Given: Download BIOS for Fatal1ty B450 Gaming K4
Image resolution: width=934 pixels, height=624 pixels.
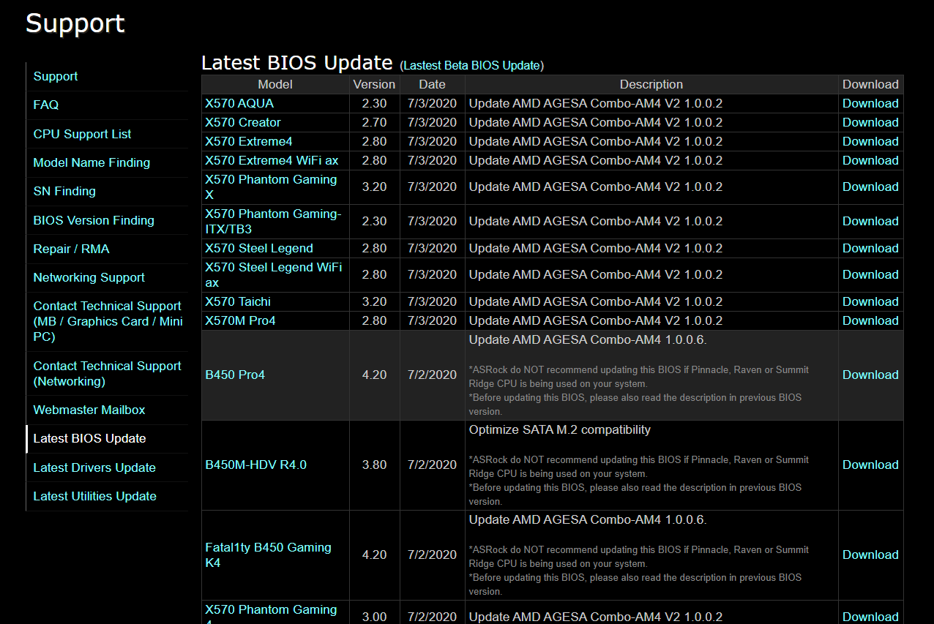Looking at the screenshot, I should (x=870, y=555).
